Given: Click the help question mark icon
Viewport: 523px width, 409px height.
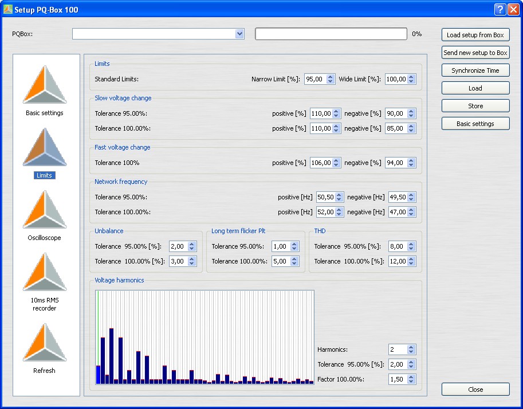Looking at the screenshot, I should [500, 9].
